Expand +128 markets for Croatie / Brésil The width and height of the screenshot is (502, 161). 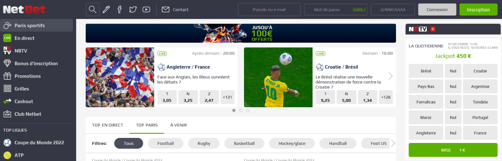click(386, 97)
